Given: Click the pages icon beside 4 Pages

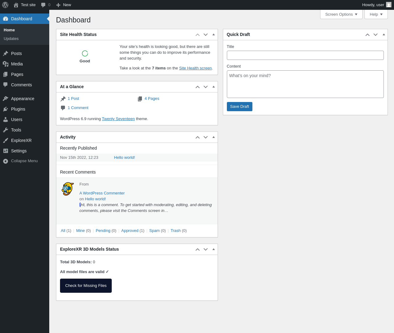Looking at the screenshot, I should (x=140, y=99).
